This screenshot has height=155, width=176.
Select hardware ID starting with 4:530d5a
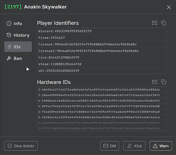[102, 101]
